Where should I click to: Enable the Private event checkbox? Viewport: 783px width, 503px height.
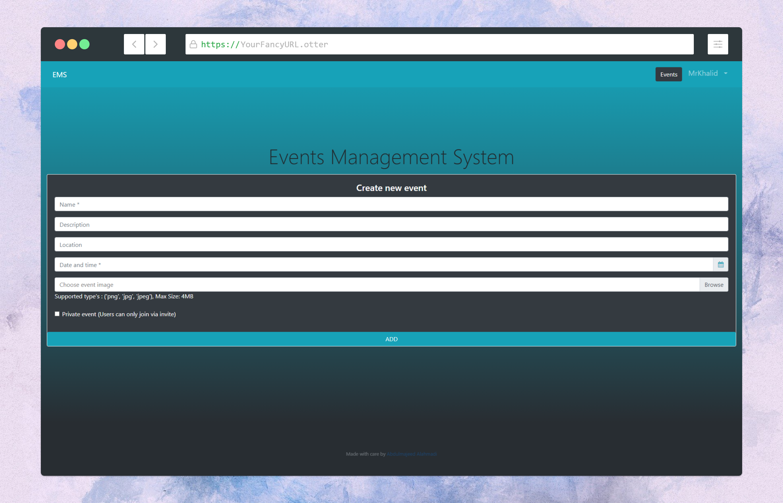pos(57,314)
